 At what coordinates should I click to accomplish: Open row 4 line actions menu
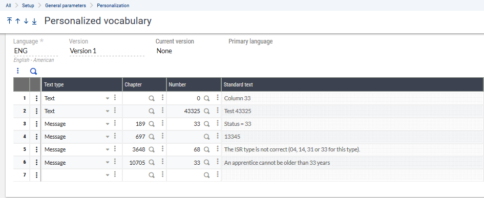[36, 137]
